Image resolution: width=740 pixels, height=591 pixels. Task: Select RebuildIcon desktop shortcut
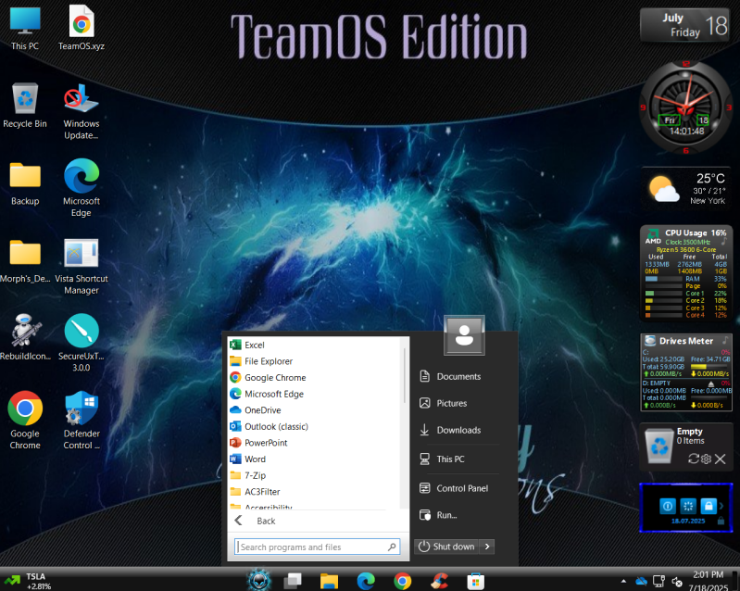pos(25,337)
